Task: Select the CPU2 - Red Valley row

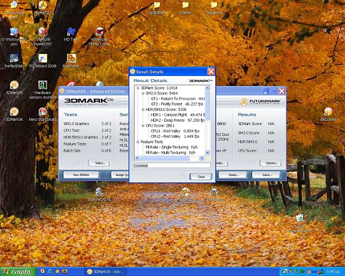Action: coord(175,136)
